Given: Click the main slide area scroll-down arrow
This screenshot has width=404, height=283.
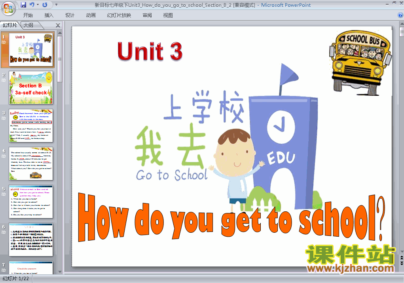Looking at the screenshot, I should click(402, 252).
